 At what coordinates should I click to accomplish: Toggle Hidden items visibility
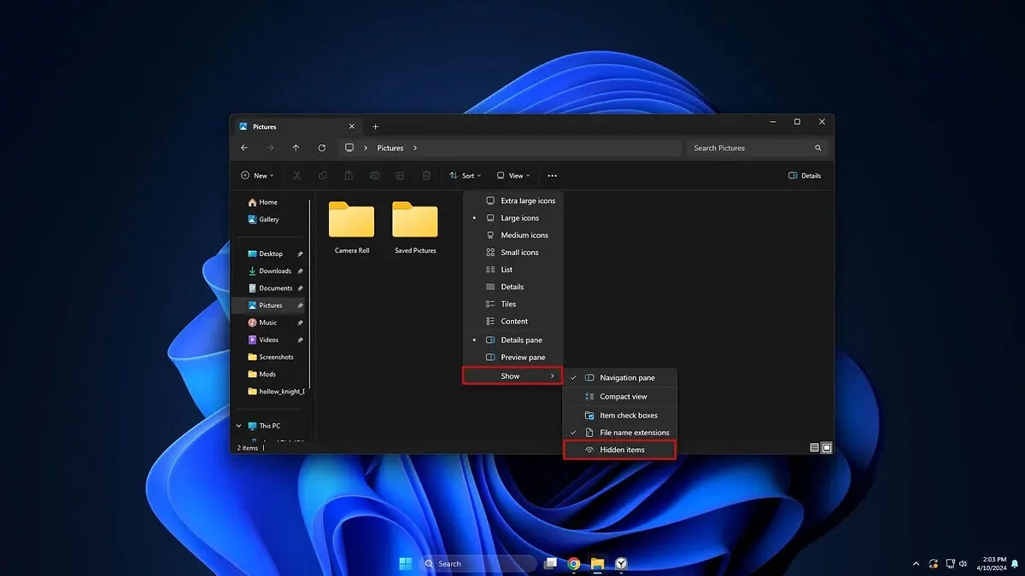point(621,450)
